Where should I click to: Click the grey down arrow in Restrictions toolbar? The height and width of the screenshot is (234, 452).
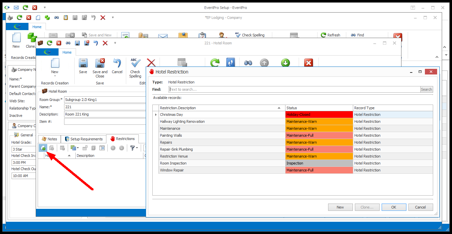(x=122, y=148)
